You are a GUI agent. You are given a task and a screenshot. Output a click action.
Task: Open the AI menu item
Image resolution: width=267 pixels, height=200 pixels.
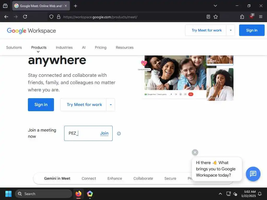click(x=84, y=47)
